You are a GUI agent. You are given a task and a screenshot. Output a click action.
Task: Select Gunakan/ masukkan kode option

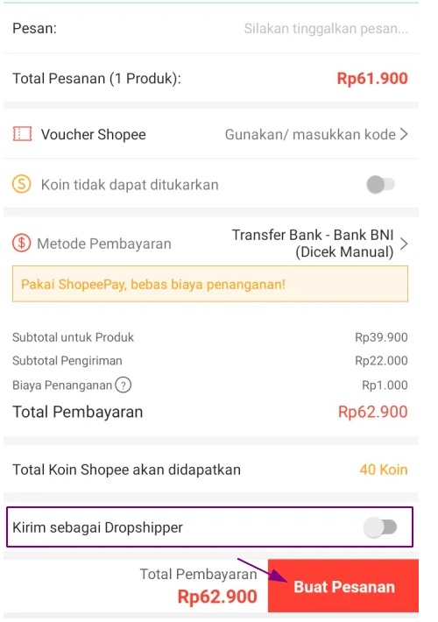(x=310, y=135)
